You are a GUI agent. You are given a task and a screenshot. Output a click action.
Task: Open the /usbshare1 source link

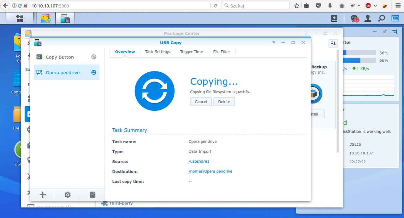(199, 161)
